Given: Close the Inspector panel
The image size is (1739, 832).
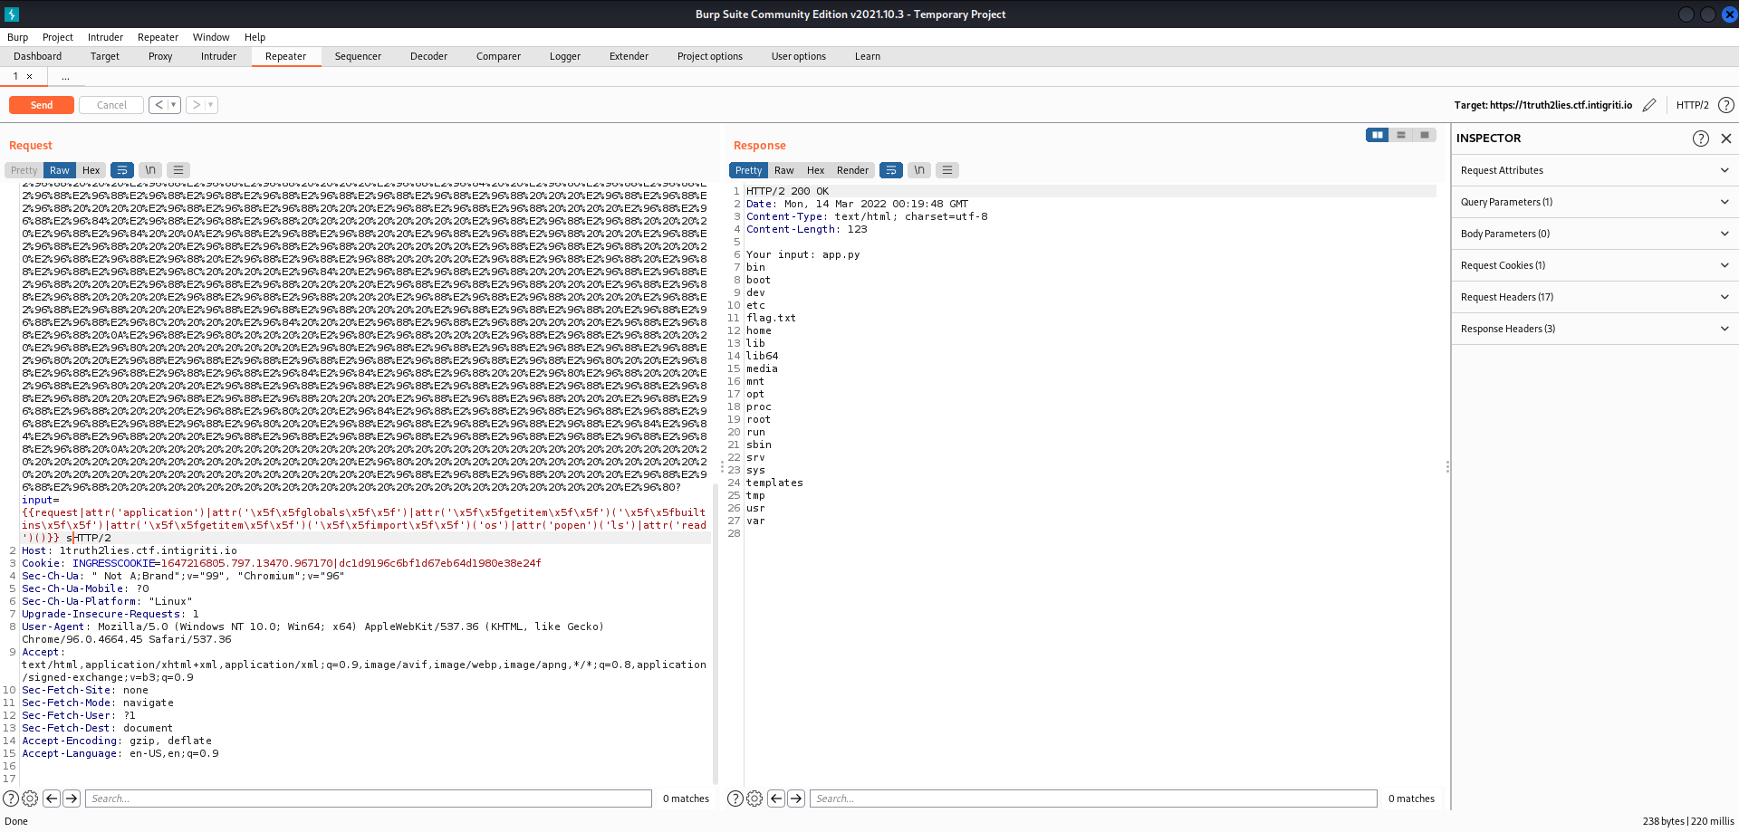Looking at the screenshot, I should 1726,139.
